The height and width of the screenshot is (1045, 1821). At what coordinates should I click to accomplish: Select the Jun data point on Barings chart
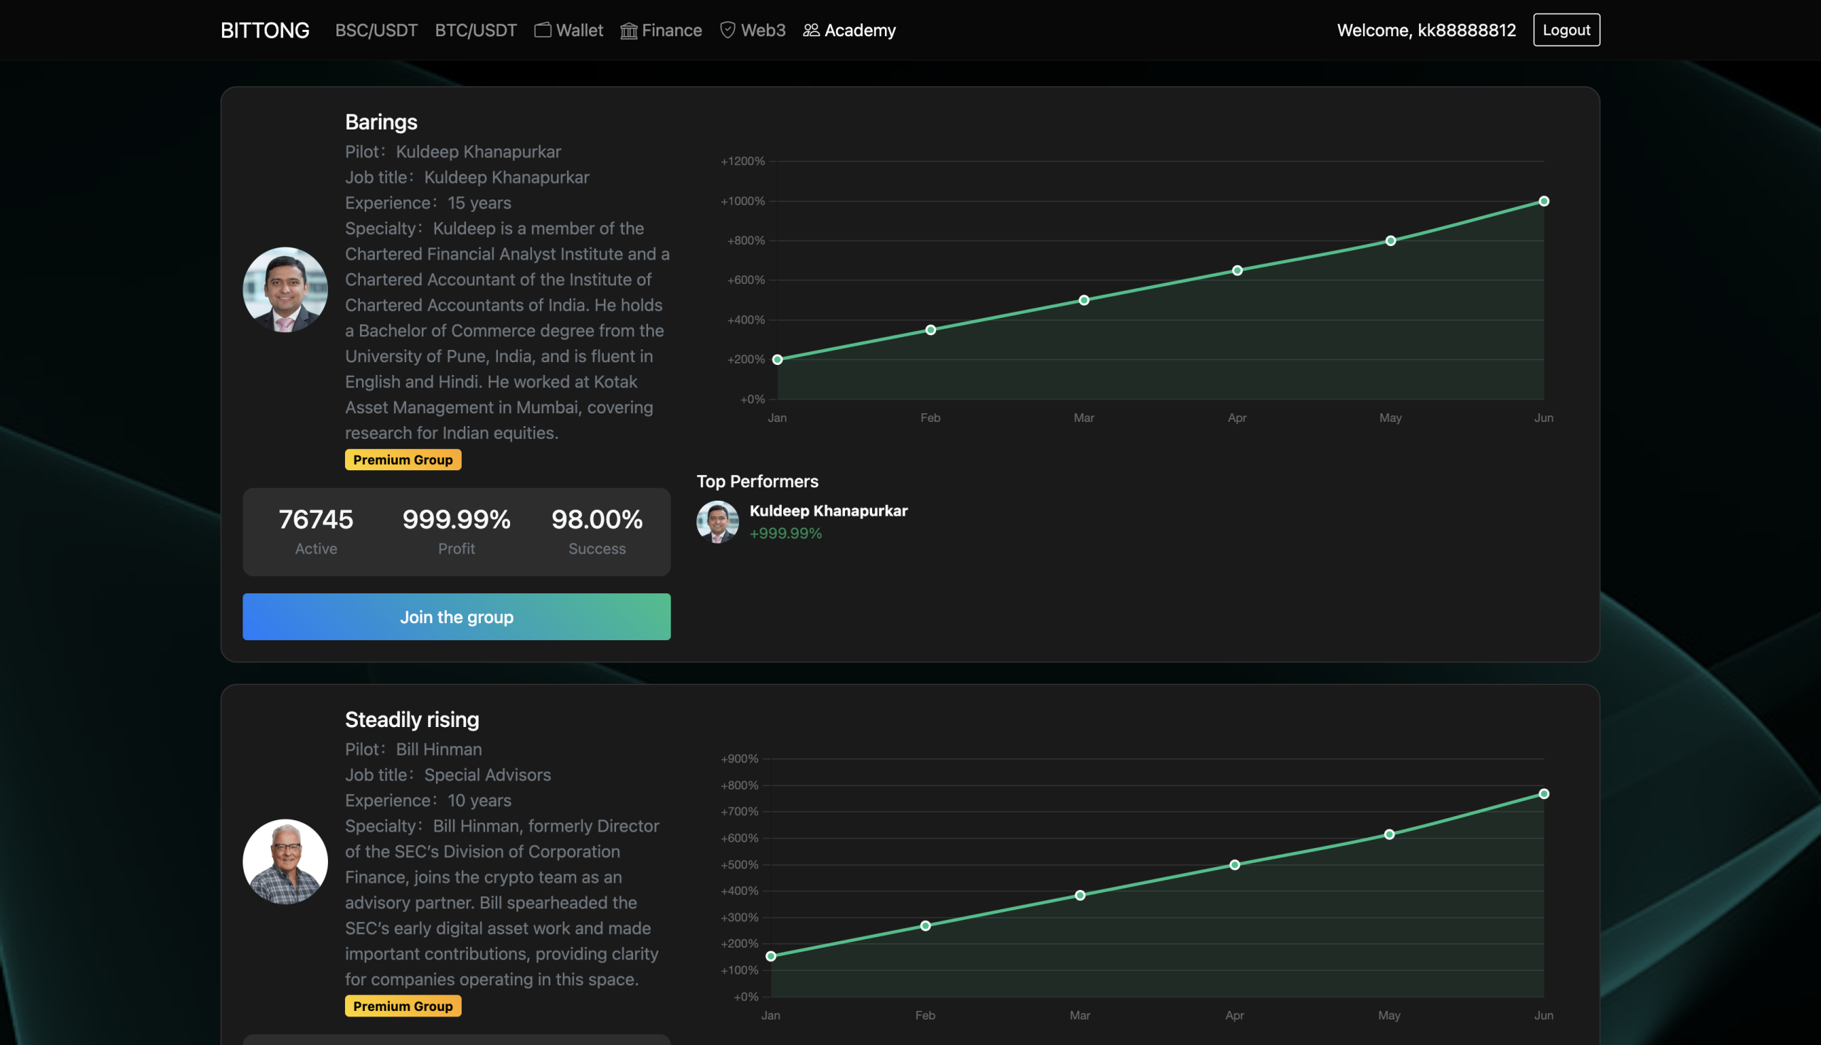(x=1544, y=202)
